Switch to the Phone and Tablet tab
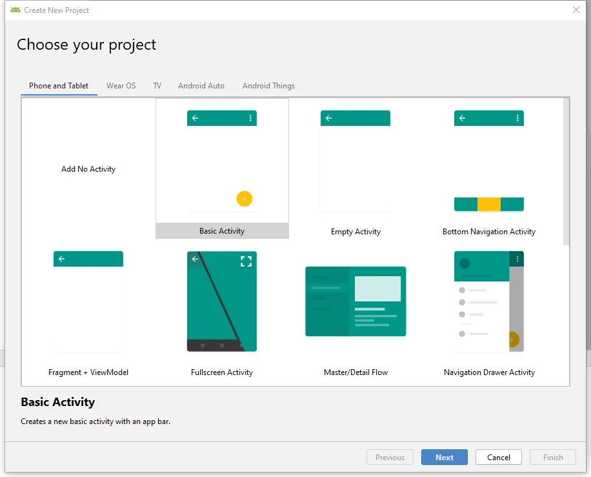The height and width of the screenshot is (477, 591). (59, 86)
